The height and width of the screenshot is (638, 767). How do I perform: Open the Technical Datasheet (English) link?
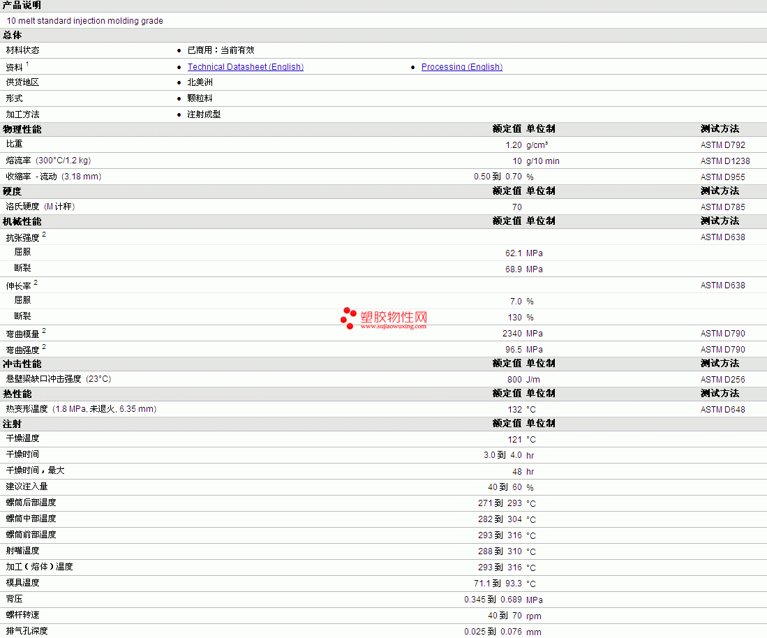(x=246, y=67)
